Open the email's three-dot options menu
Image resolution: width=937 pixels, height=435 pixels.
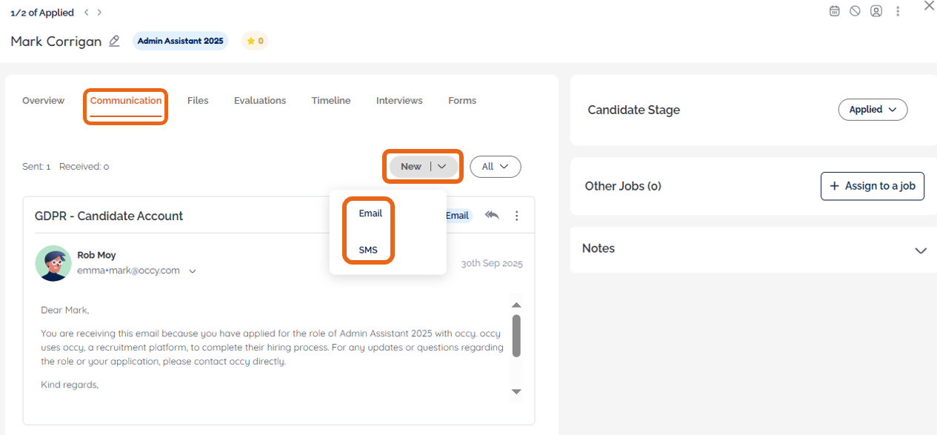point(517,216)
